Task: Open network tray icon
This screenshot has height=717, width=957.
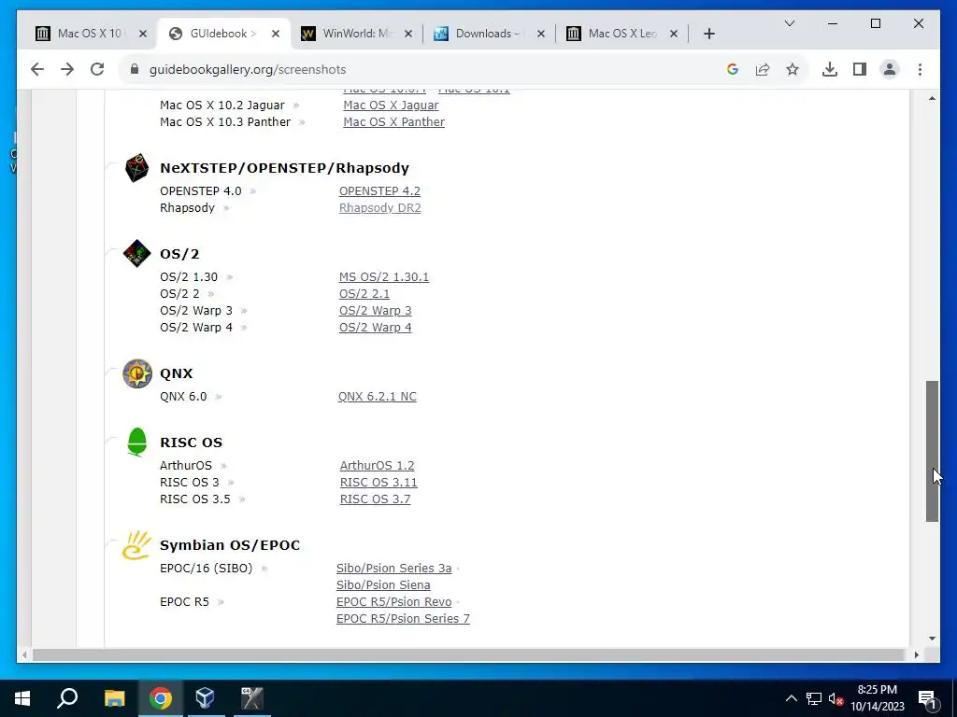Action: 814,698
